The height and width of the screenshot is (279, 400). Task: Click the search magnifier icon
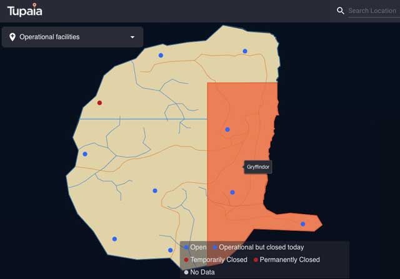click(x=340, y=11)
